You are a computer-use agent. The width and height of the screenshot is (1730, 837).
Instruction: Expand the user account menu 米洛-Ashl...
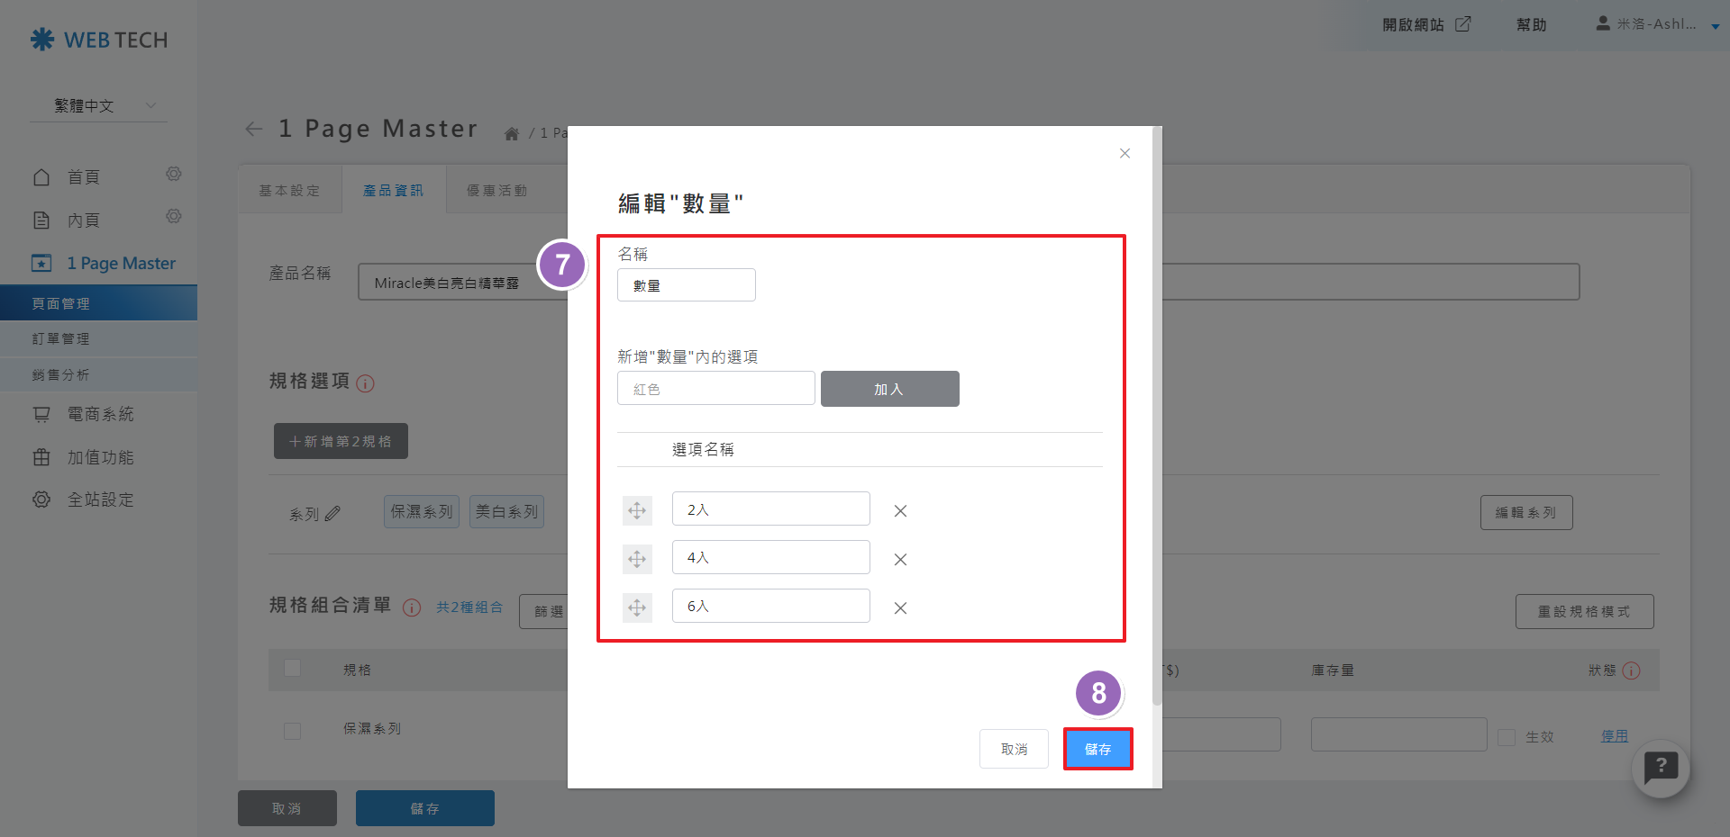click(x=1656, y=25)
